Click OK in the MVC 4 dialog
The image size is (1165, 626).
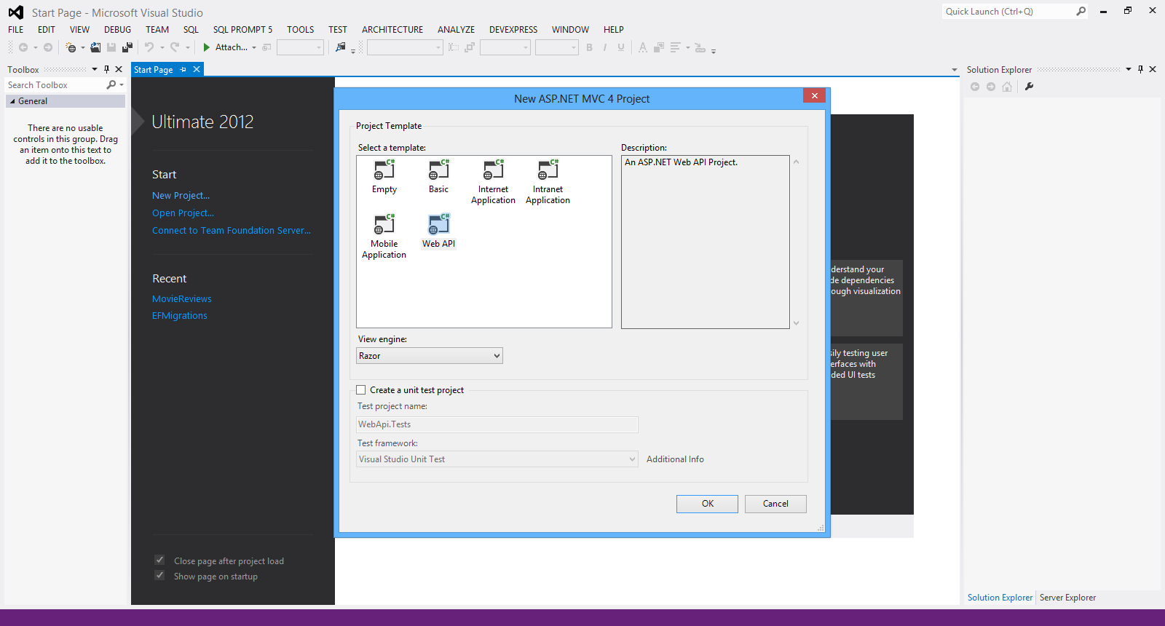[707, 504]
